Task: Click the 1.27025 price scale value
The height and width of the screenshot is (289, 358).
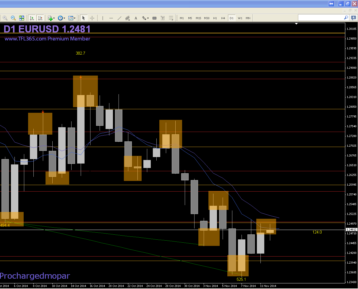Action: tap(351, 146)
